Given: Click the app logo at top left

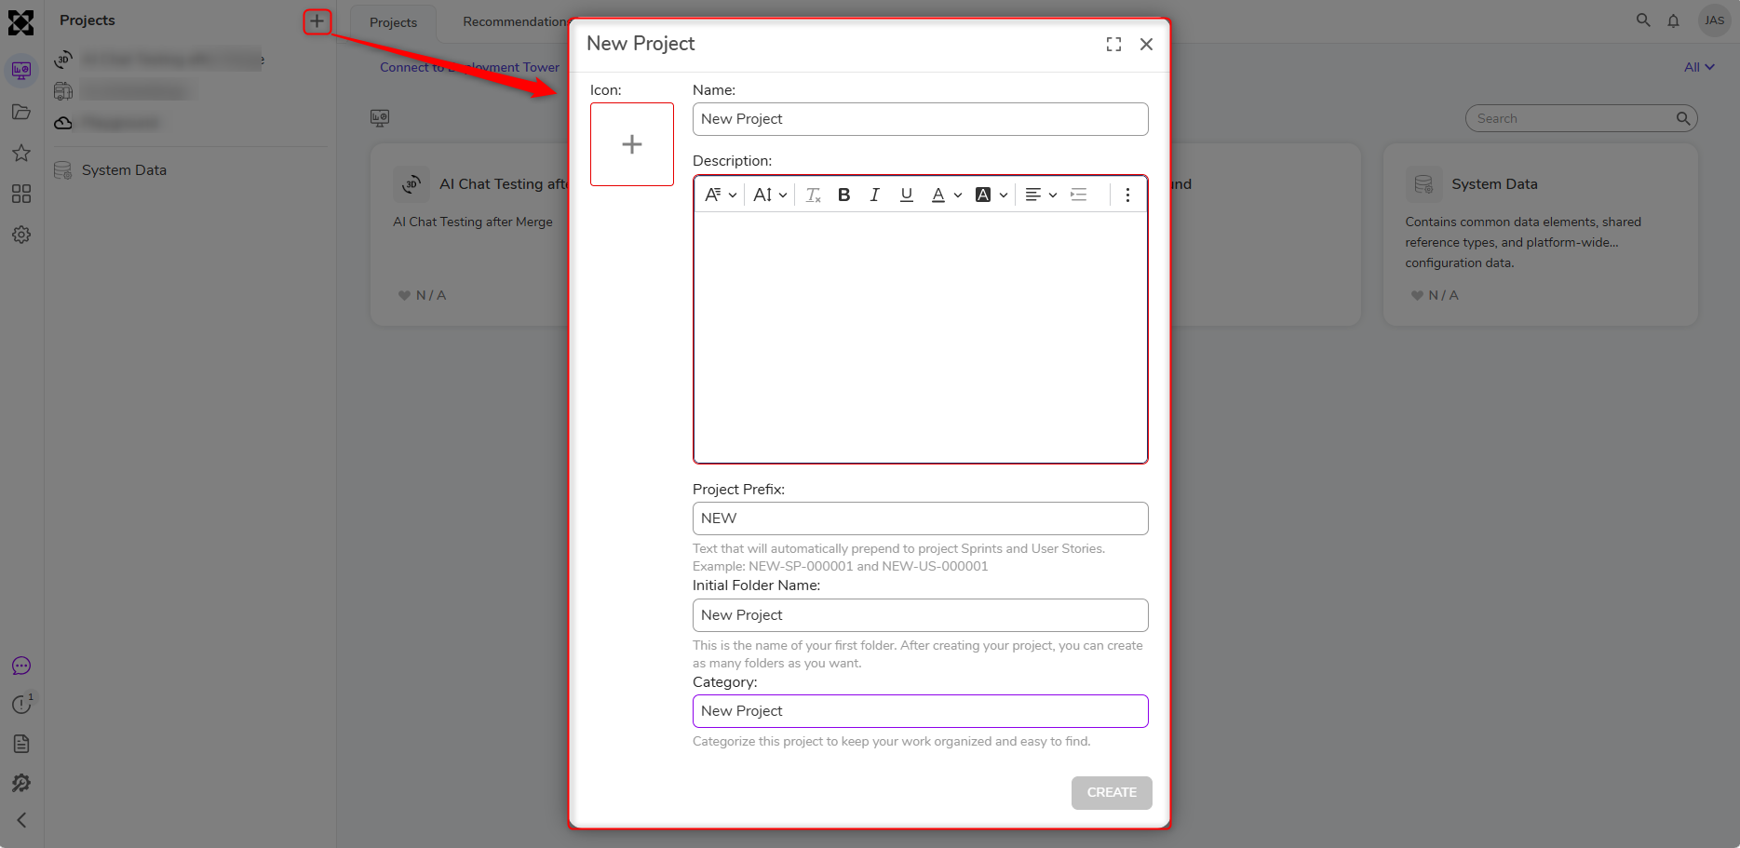Looking at the screenshot, I should click(21, 22).
